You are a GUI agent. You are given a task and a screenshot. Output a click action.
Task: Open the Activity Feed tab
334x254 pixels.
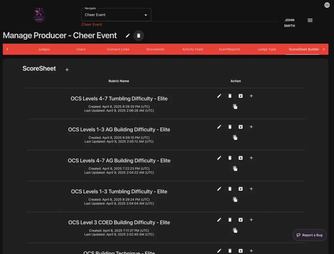[192, 49]
